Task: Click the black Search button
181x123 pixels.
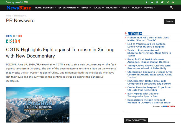Action: 169,21
